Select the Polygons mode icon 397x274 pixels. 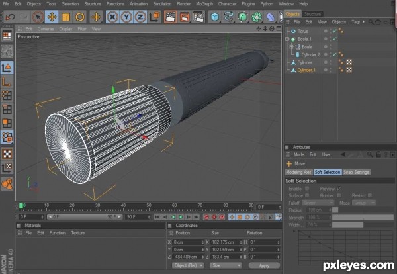(x=7, y=123)
